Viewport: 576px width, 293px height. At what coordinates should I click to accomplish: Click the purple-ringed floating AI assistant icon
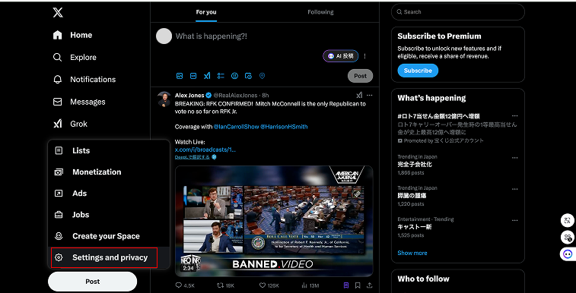(568, 254)
